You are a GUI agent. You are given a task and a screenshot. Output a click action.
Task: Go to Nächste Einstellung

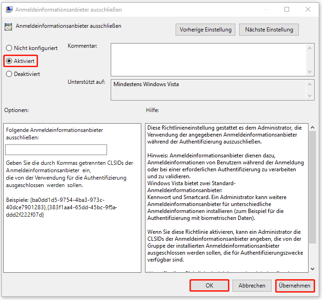269,30
